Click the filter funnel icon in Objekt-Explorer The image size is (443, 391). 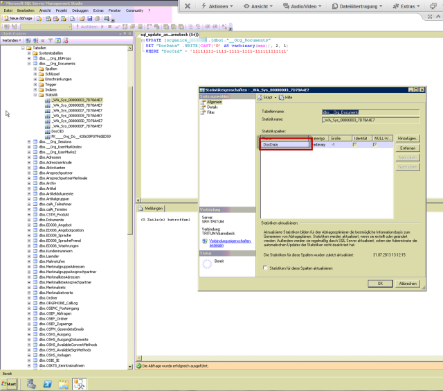click(51, 41)
